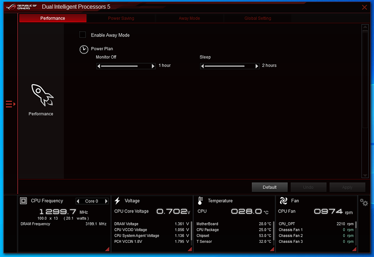Click the Sleep slider track

coord(229,66)
